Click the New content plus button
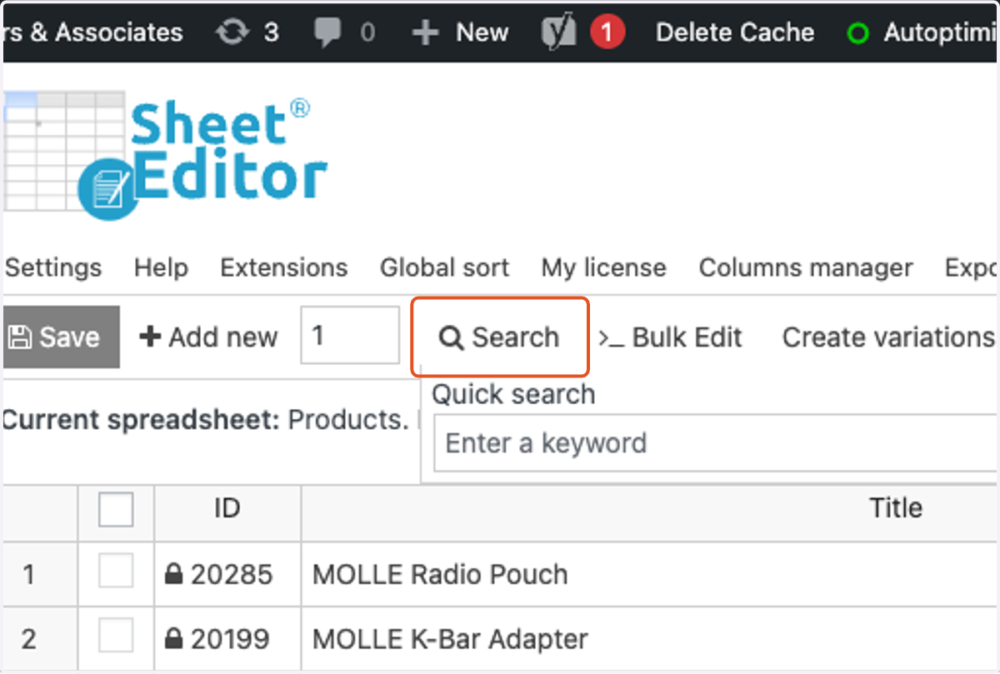Image resolution: width=1000 pixels, height=674 pixels. point(461,32)
